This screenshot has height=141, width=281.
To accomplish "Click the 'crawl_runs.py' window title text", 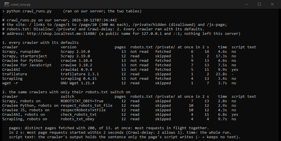I will pos(21,4).
